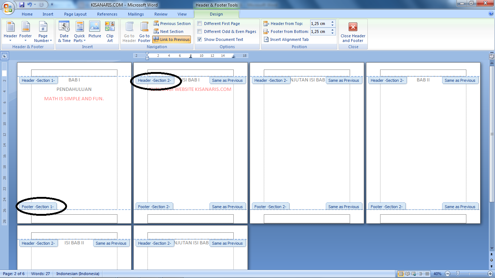Redo via the Quick Access Toolbar
495x278 pixels.
41,5
